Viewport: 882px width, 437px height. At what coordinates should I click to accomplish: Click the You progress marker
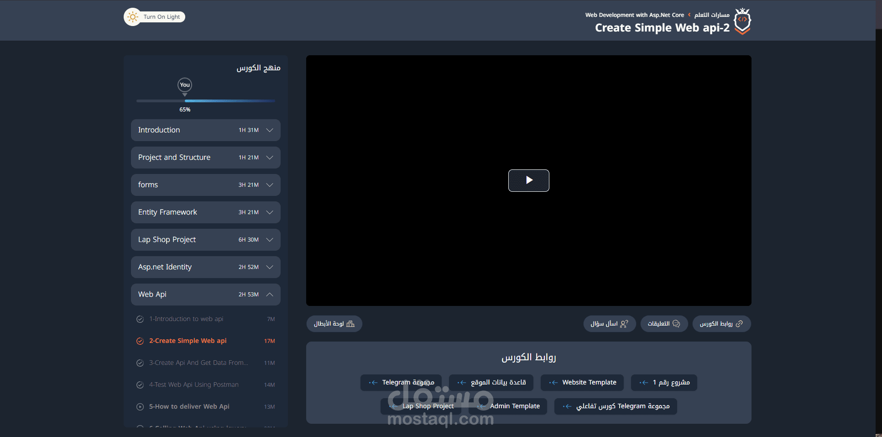185,85
